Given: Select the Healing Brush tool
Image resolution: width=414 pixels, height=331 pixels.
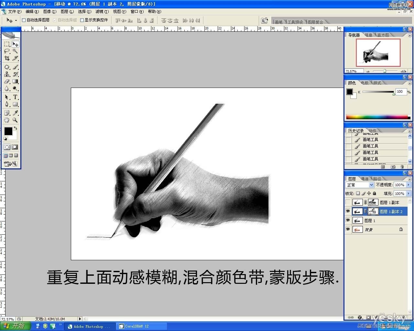Looking at the screenshot, I should 7,67.
